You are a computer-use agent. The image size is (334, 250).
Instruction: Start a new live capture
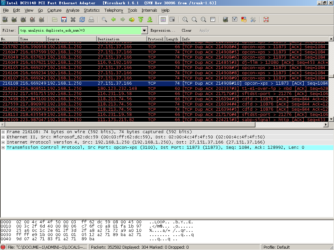point(23,20)
